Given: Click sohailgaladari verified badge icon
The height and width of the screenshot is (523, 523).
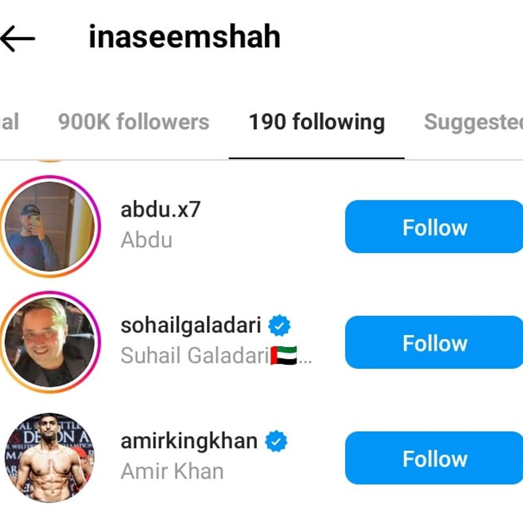Looking at the screenshot, I should coord(279,326).
